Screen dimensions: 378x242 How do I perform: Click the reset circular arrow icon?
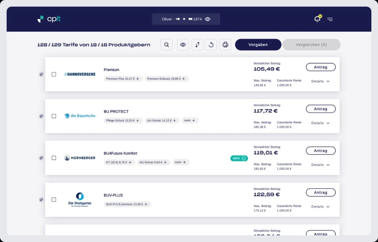211,45
